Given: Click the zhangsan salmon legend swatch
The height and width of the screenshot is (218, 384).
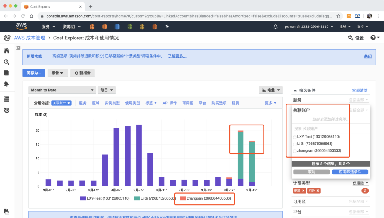Looking at the screenshot, I should 183,198.
